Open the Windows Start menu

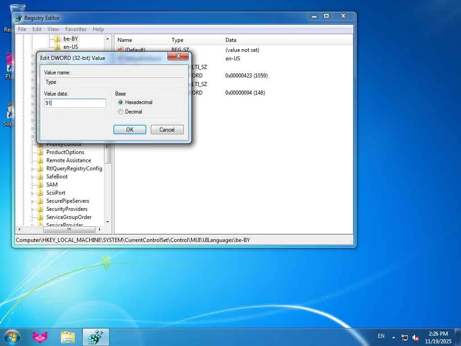click(12, 337)
